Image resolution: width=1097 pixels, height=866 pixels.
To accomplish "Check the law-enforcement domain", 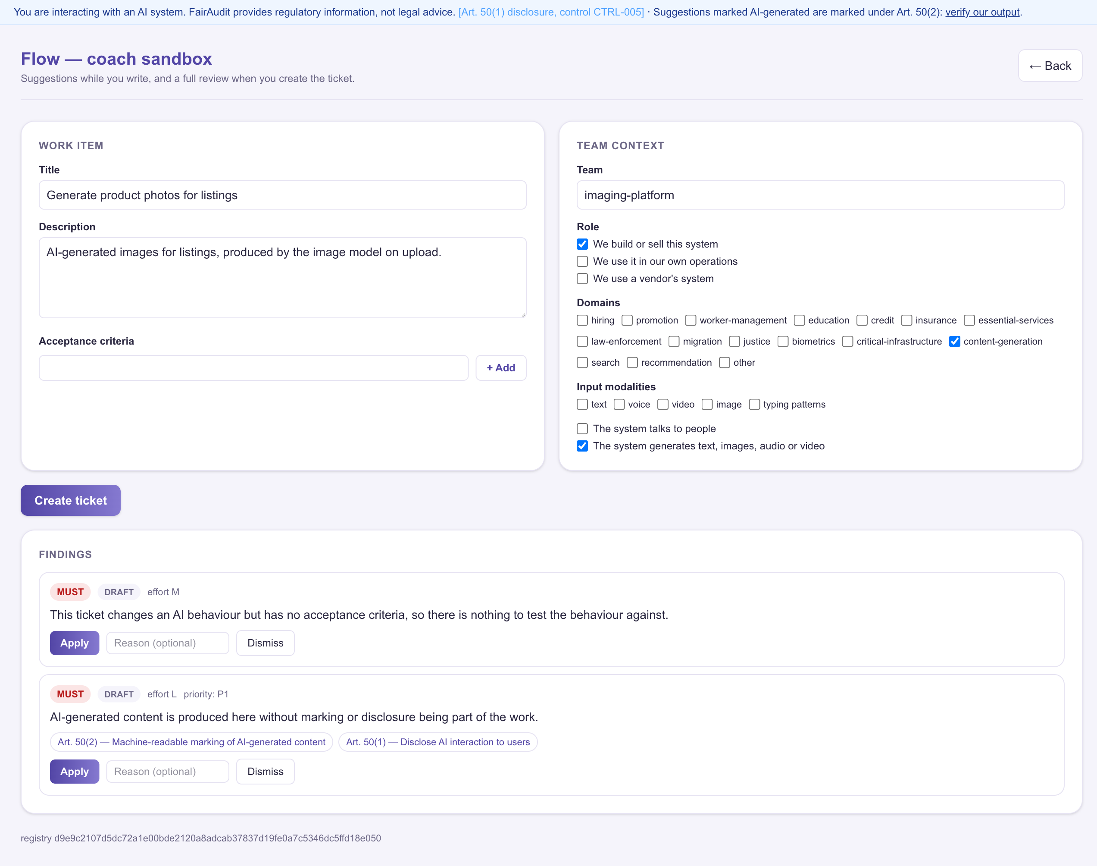I will click(x=582, y=341).
